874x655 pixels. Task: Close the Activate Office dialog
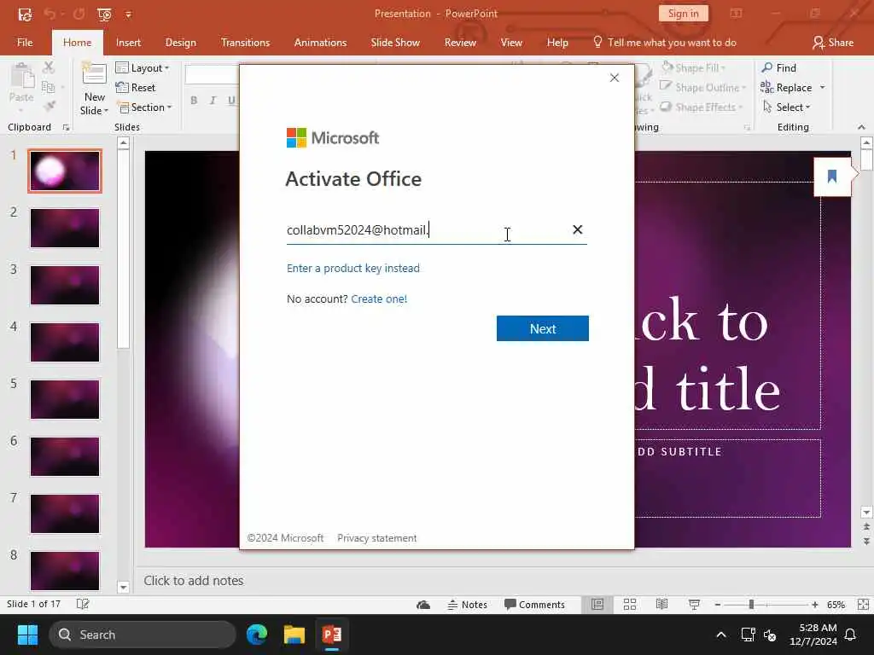[615, 78]
